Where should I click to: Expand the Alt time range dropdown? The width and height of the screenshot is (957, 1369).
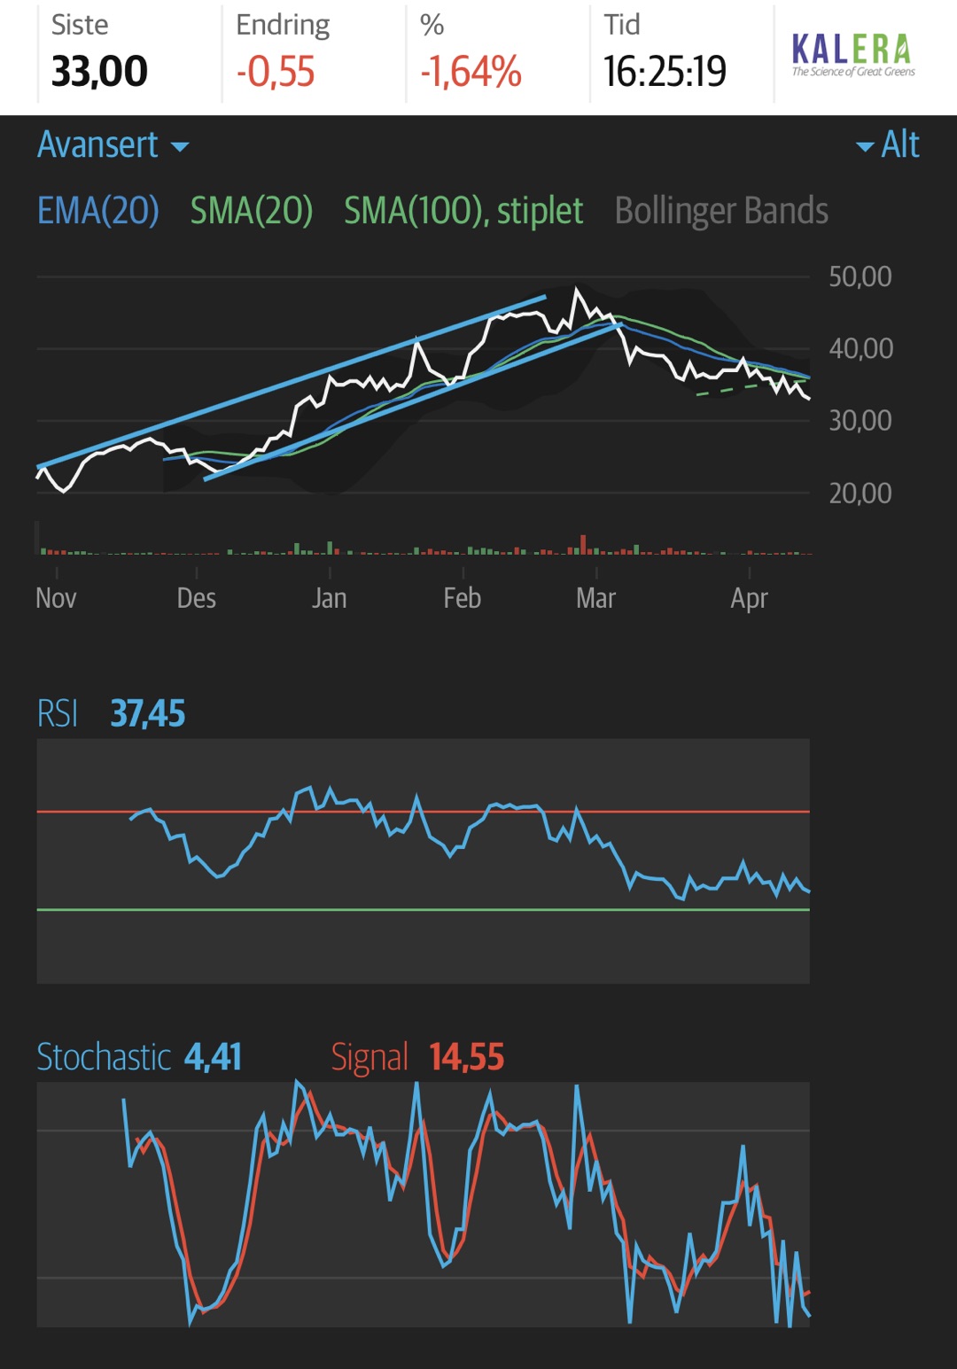click(888, 144)
